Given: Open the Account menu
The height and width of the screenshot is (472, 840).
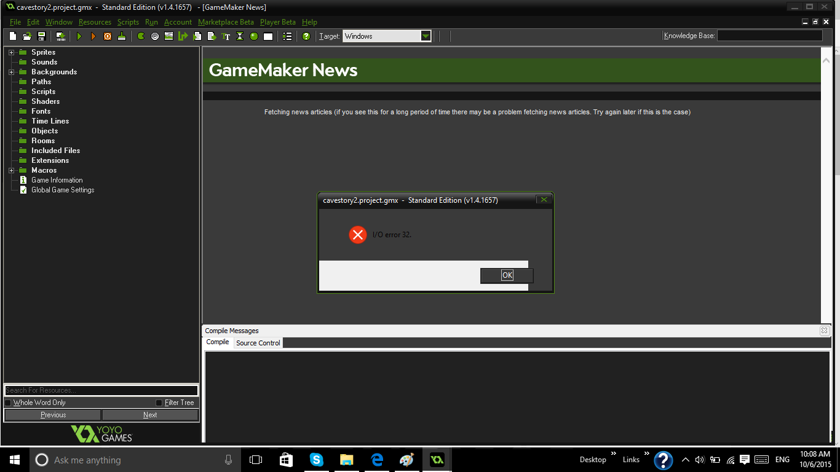Looking at the screenshot, I should coord(178,22).
